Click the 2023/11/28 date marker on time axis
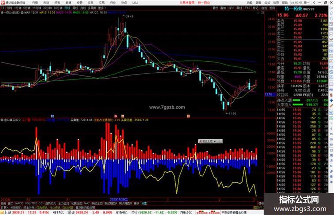Viewport: 334px width, 215px height. point(119,199)
